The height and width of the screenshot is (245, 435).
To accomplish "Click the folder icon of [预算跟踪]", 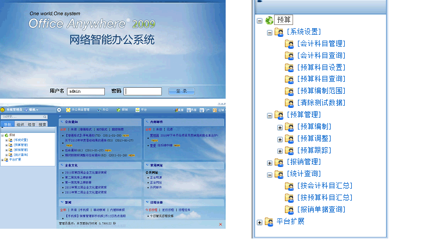I will (x=289, y=151).
